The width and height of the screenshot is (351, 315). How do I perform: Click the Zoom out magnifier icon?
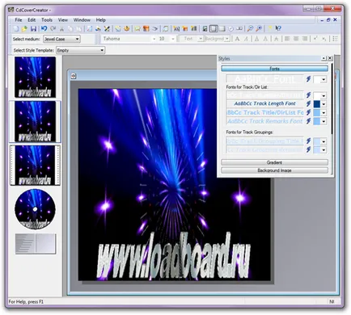pos(250,28)
